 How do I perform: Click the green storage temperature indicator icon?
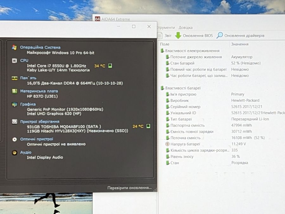pyautogui.click(x=148, y=126)
